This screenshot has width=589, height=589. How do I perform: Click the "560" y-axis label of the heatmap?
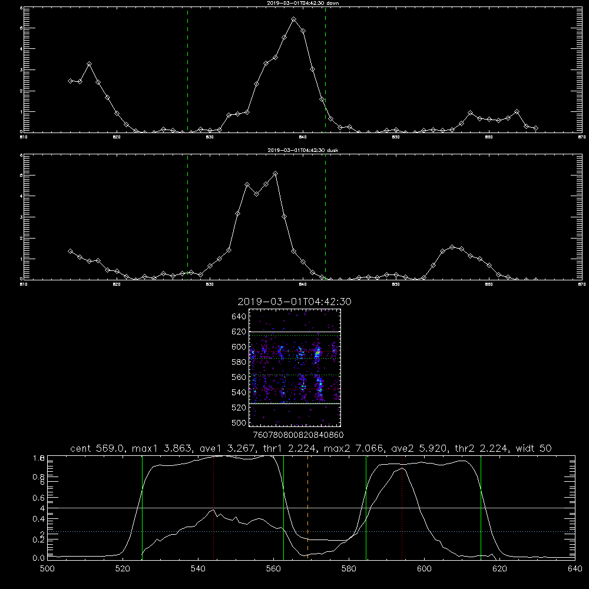(x=239, y=377)
